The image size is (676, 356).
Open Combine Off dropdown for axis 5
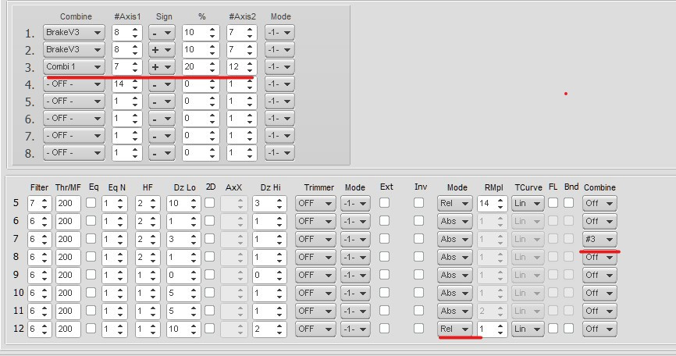pyautogui.click(x=600, y=204)
